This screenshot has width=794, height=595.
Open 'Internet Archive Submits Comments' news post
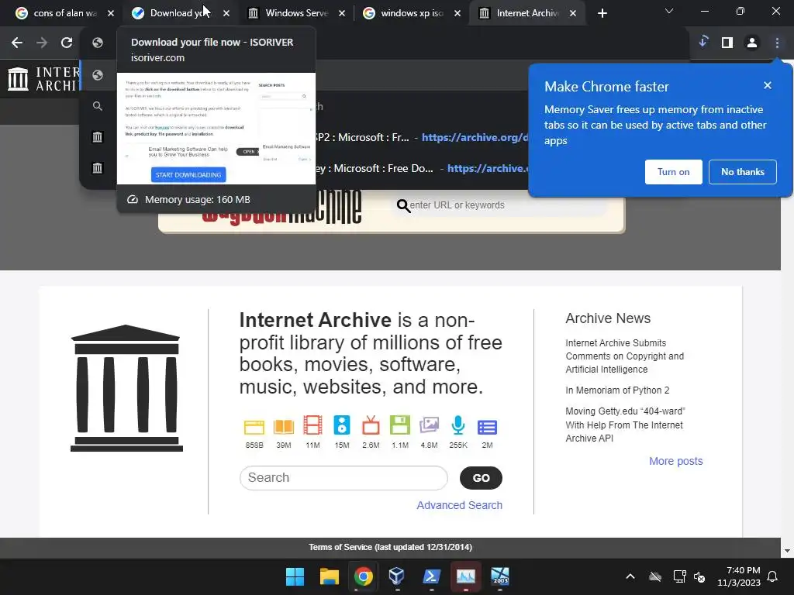click(625, 356)
